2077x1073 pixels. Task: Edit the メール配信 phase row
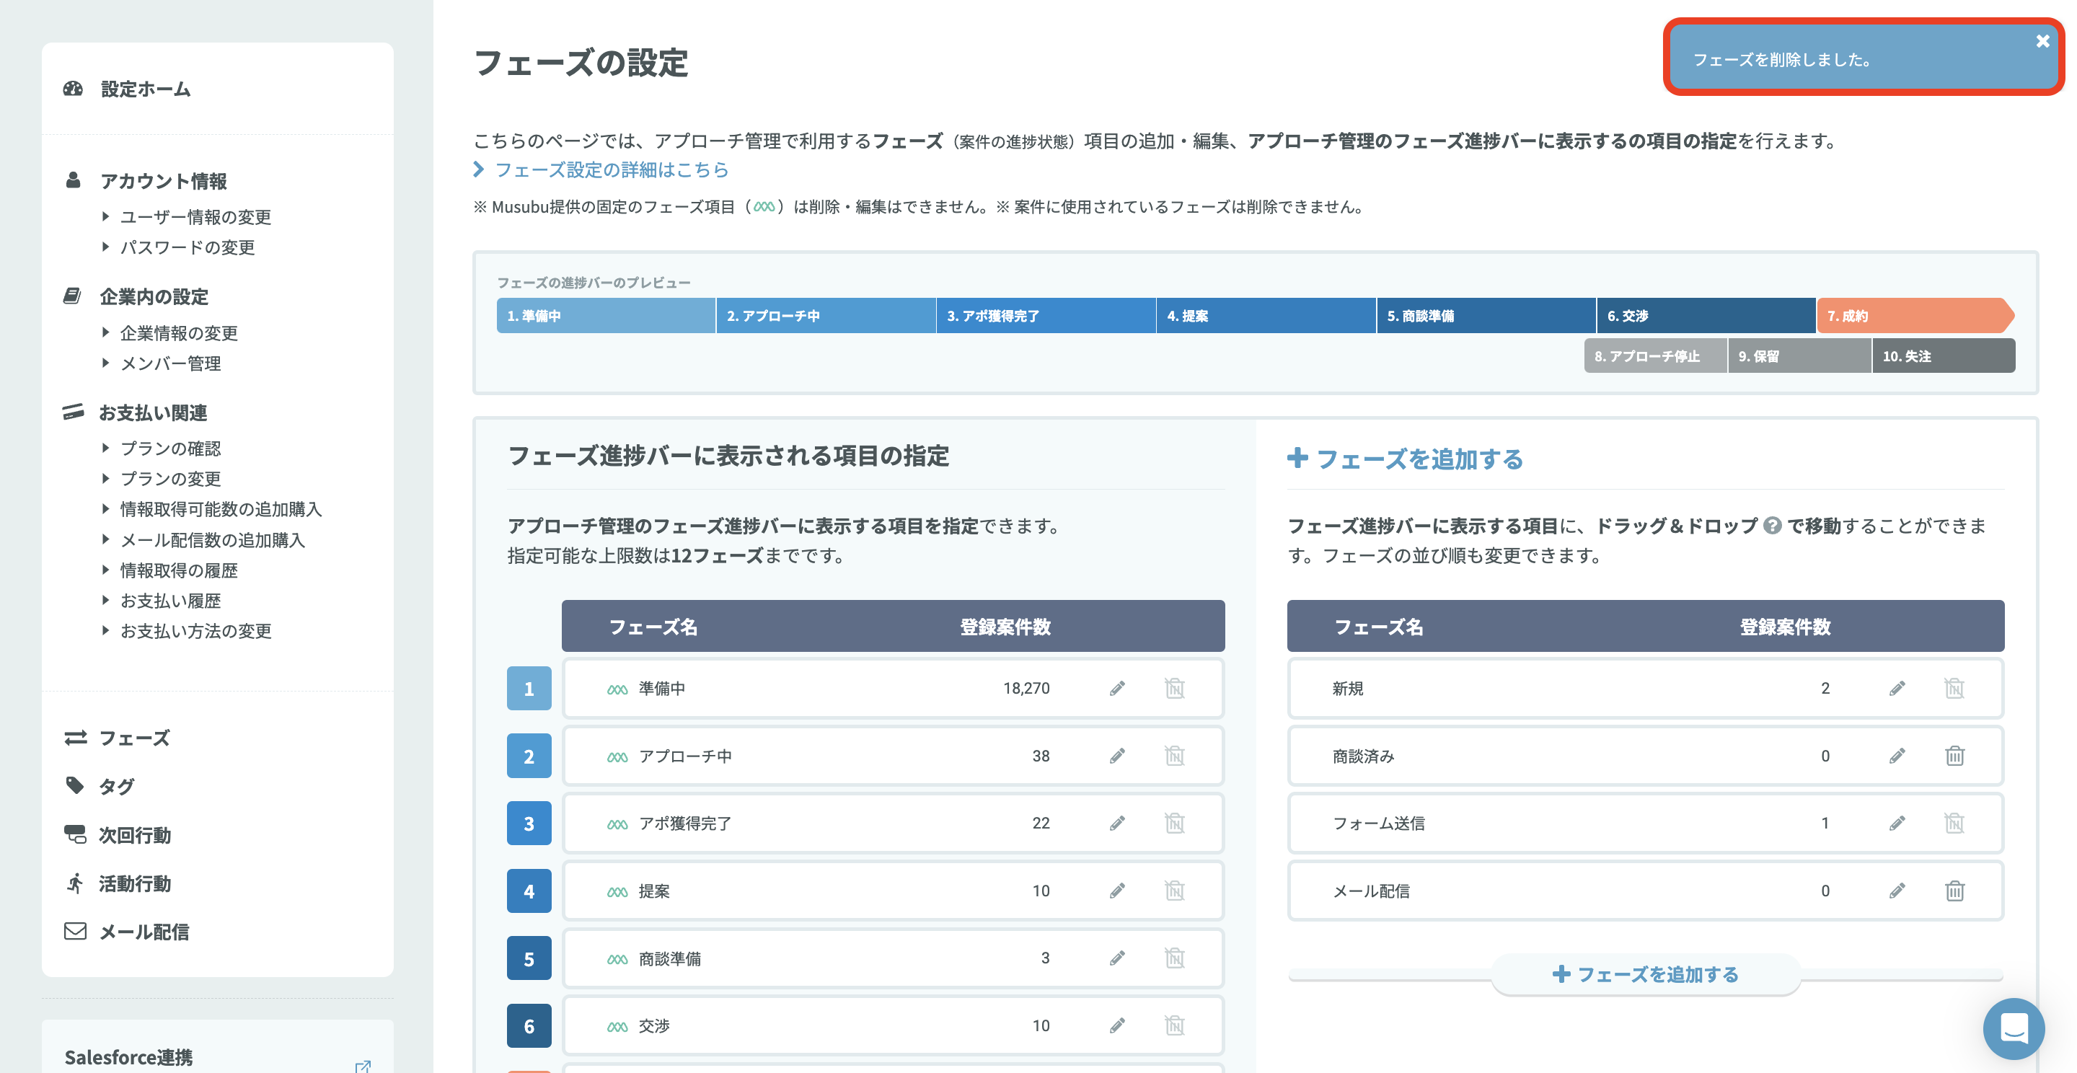1897,891
